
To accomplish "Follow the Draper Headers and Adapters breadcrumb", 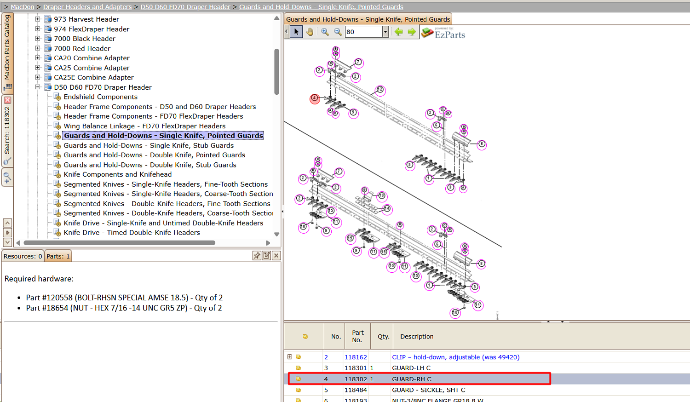I will (x=87, y=7).
